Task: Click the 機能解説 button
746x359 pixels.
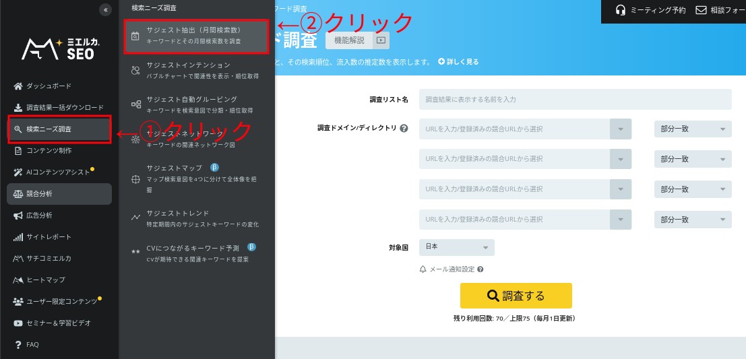Action: tap(349, 40)
